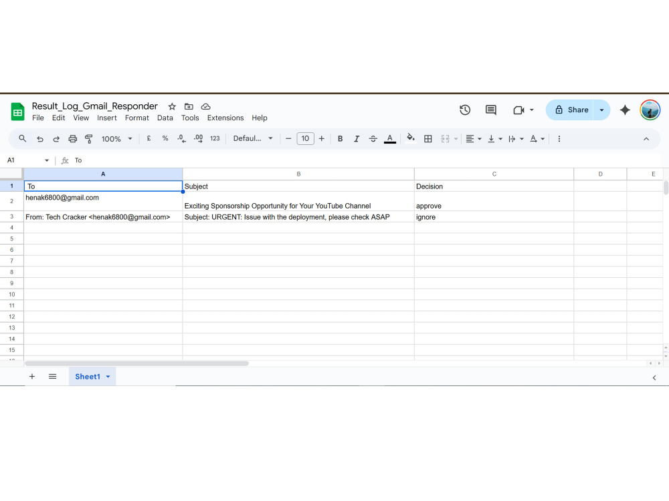Open the File menu
Viewport: 669px width, 501px height.
[38, 118]
